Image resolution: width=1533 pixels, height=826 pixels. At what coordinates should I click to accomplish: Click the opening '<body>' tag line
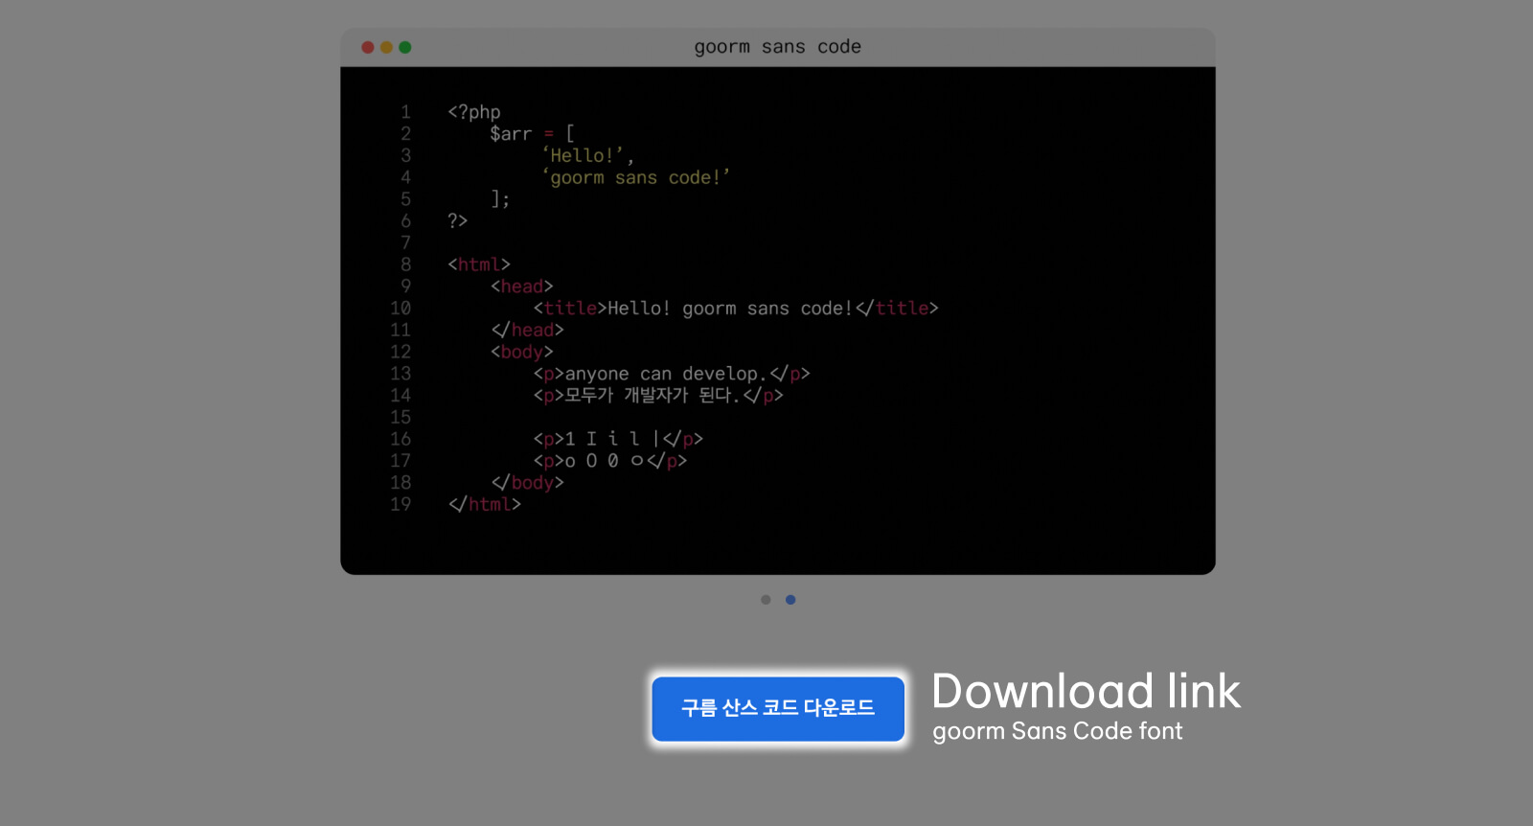click(522, 352)
